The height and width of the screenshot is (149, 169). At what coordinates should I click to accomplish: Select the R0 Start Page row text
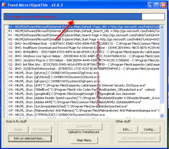tap(84, 39)
